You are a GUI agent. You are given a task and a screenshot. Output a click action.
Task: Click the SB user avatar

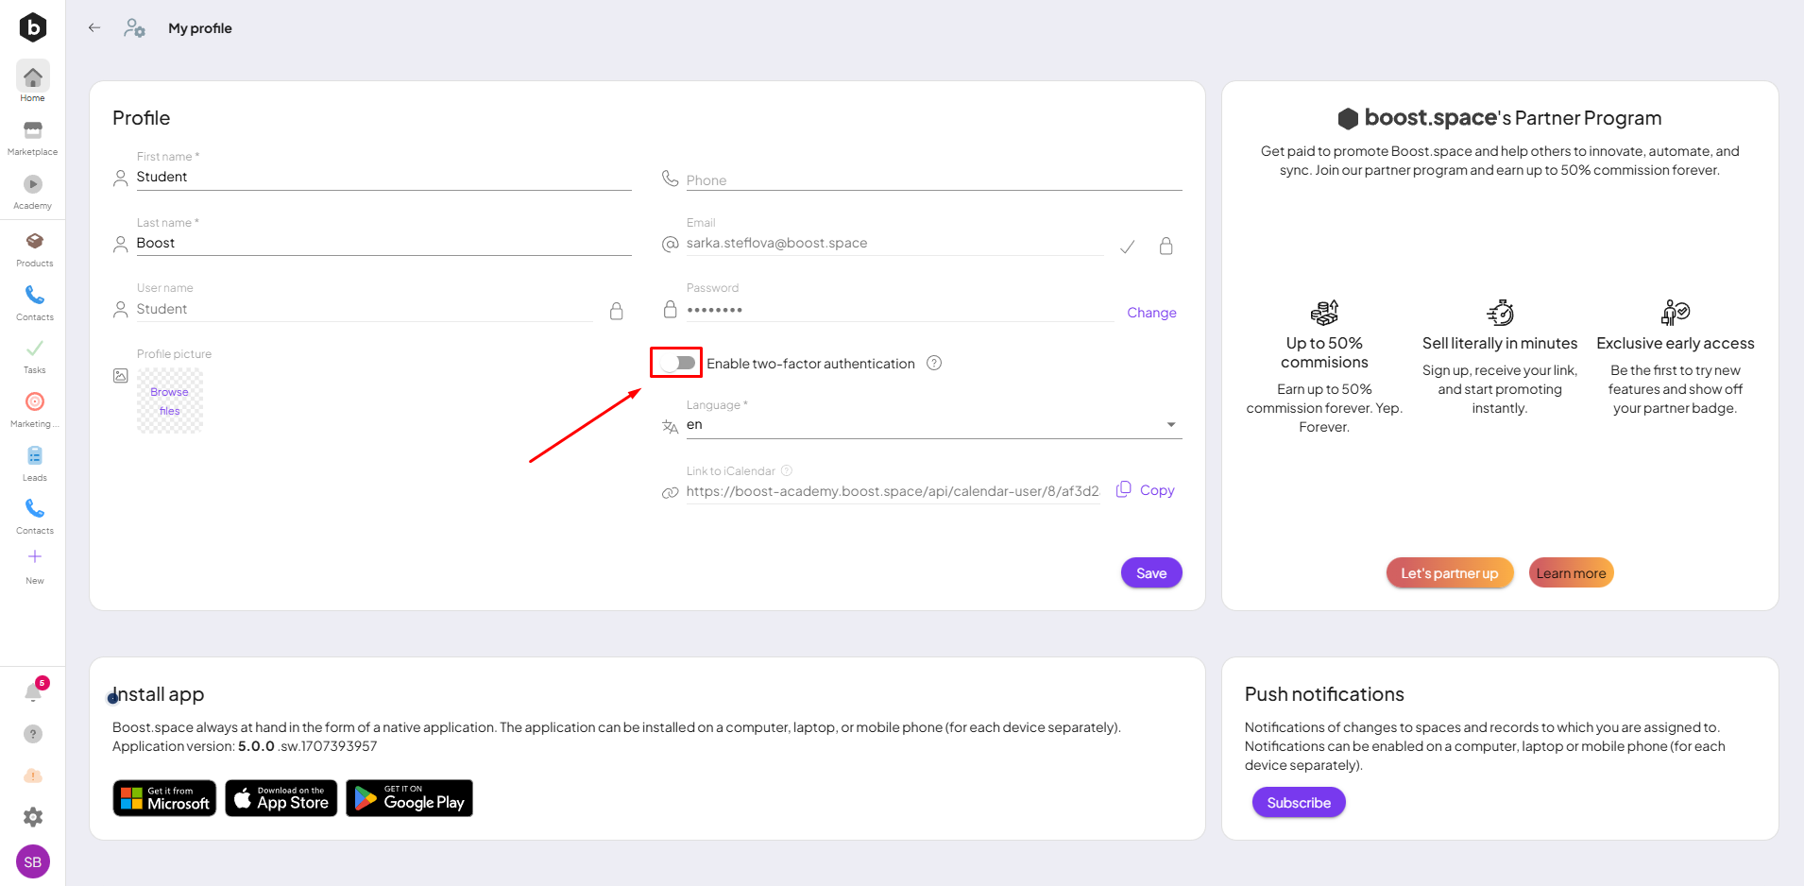pyautogui.click(x=33, y=861)
